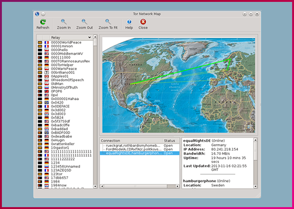Select relay 1984now
294x209 pixels.
coord(59,185)
